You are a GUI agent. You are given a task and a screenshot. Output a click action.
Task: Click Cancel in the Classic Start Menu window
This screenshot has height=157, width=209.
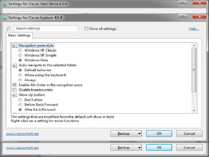[x=189, y=148]
